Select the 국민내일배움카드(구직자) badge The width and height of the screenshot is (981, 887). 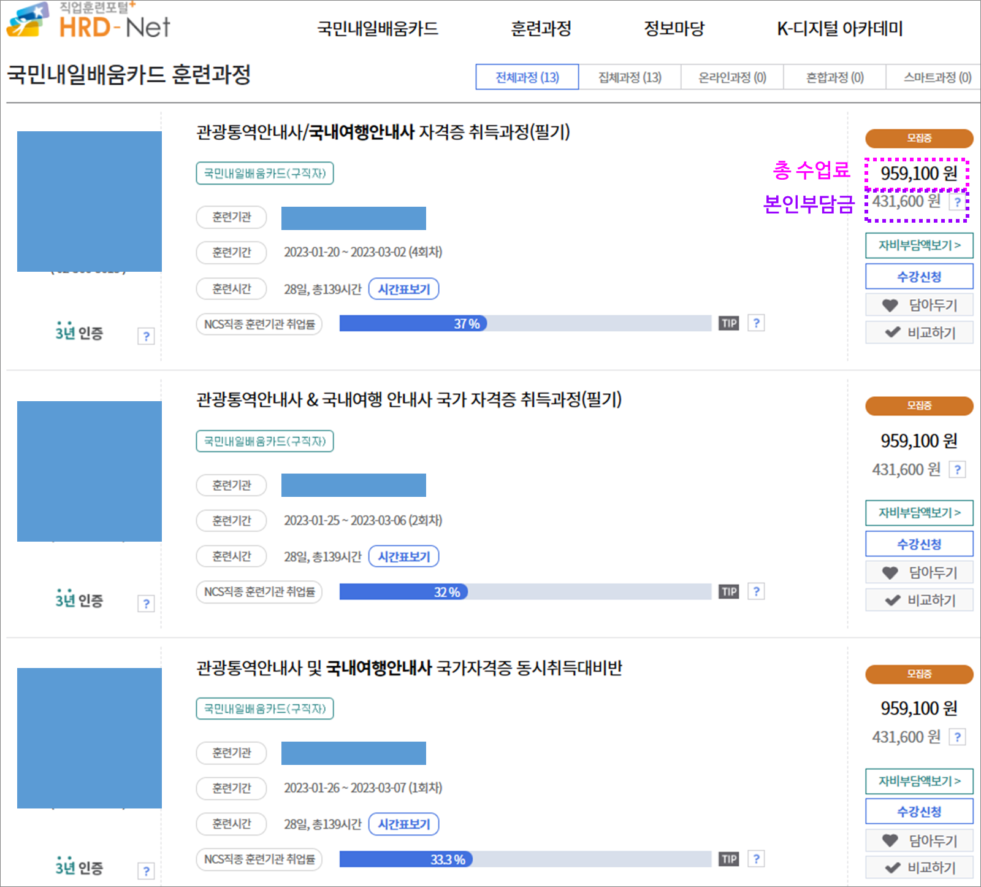point(264,174)
